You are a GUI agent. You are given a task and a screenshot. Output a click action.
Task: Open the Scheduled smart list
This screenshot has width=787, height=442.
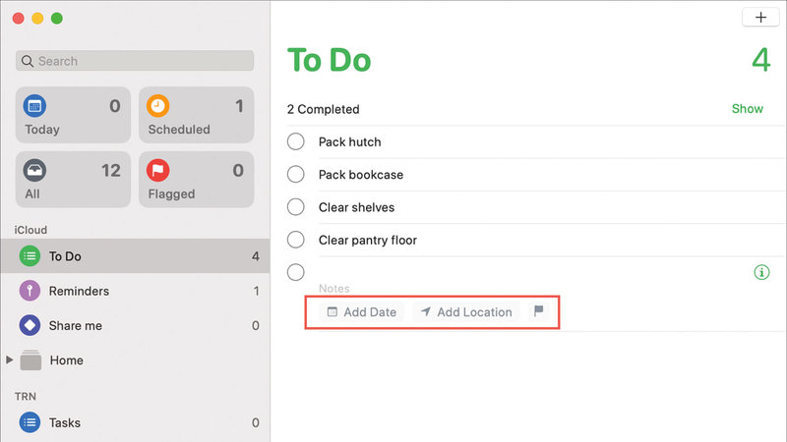196,115
